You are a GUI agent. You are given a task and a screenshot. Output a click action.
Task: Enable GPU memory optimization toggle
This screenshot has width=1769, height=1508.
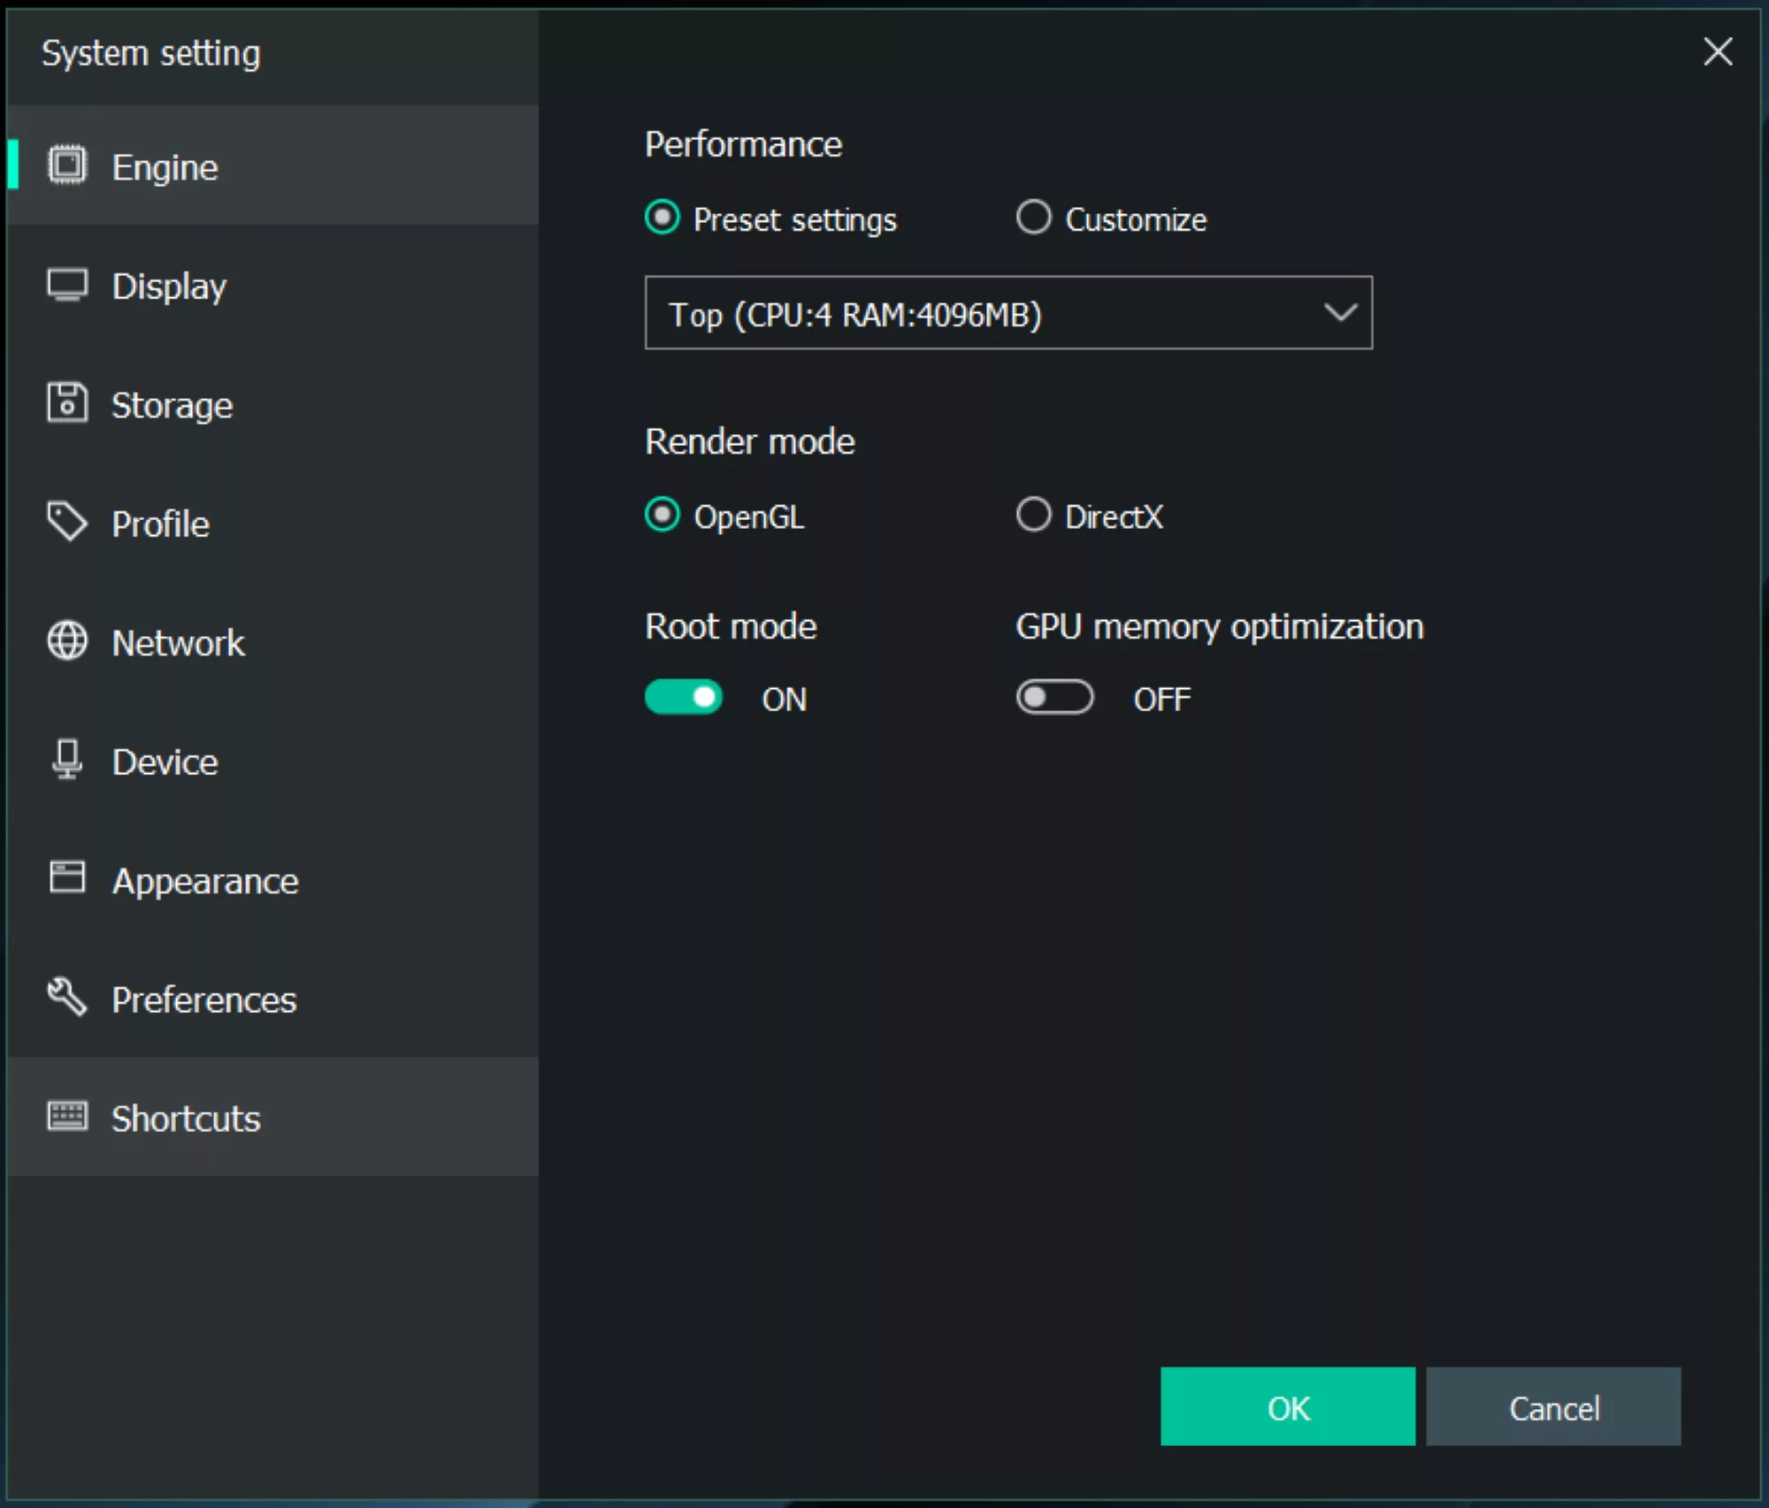[x=1054, y=698]
